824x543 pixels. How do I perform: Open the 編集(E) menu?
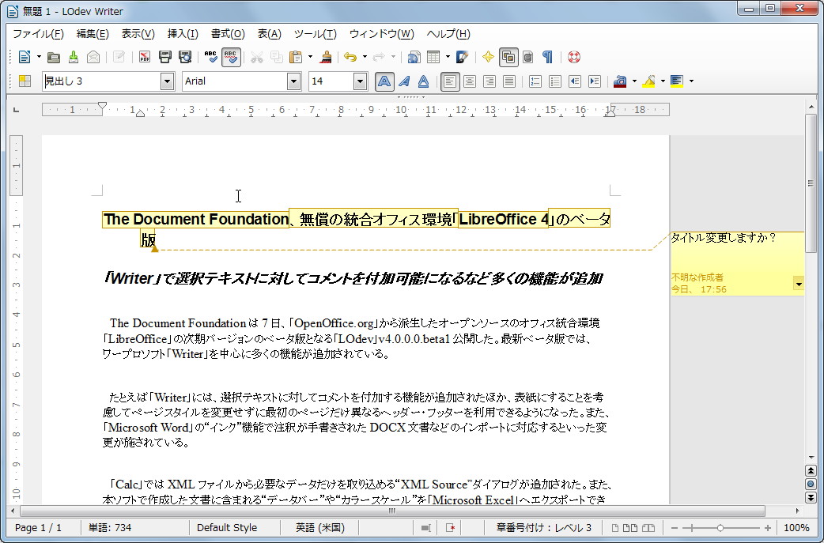coord(93,34)
